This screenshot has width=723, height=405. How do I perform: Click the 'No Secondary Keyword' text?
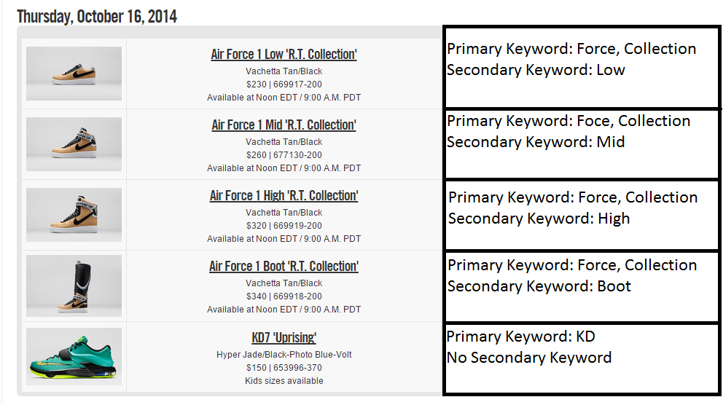(x=529, y=358)
